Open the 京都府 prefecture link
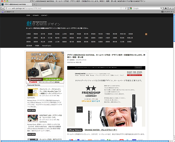Image resolution: width=175 pixels, height=142 pixels. 100,38
